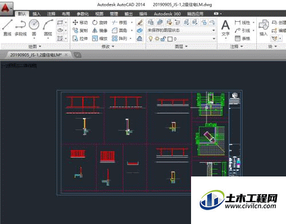Select the Circle (圆) tool

point(34,28)
